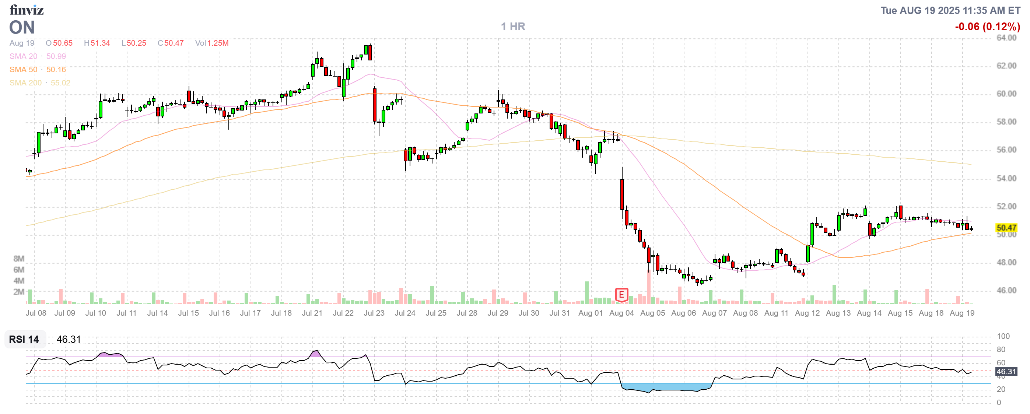Click the SMA 200 legend label
This screenshot has height=414, width=1030.
tap(25, 83)
